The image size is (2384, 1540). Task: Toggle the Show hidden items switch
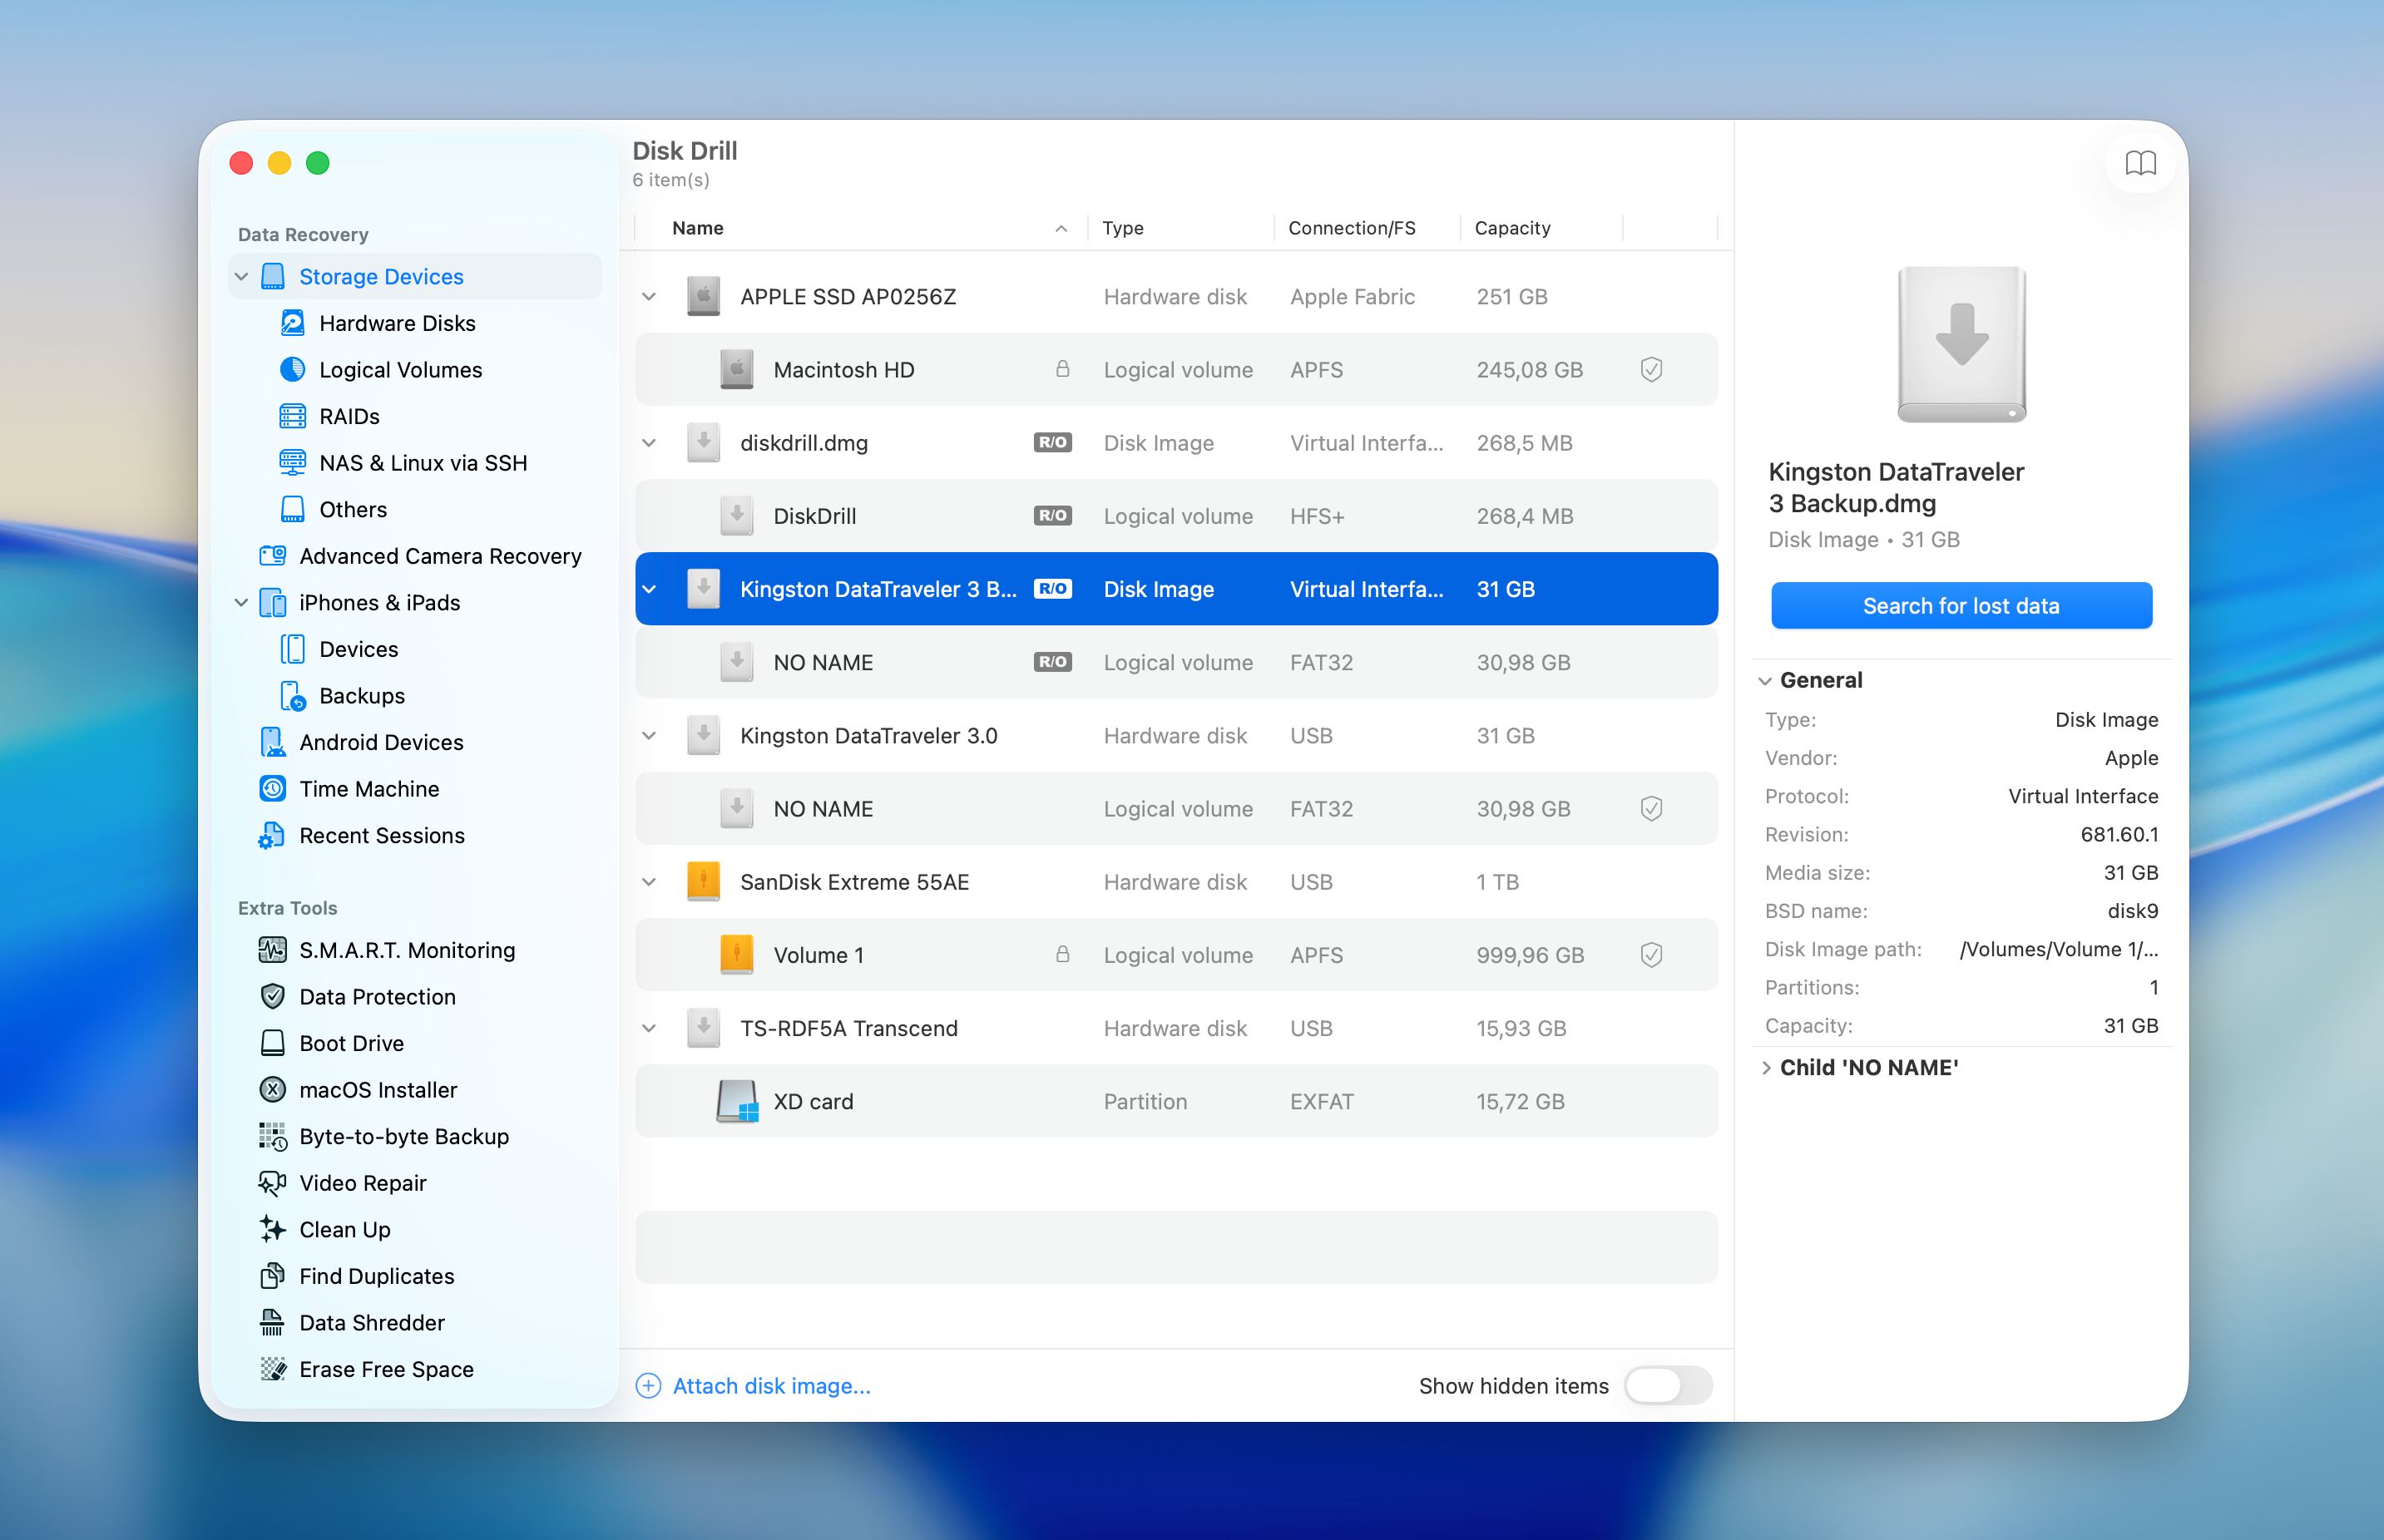(x=1668, y=1386)
